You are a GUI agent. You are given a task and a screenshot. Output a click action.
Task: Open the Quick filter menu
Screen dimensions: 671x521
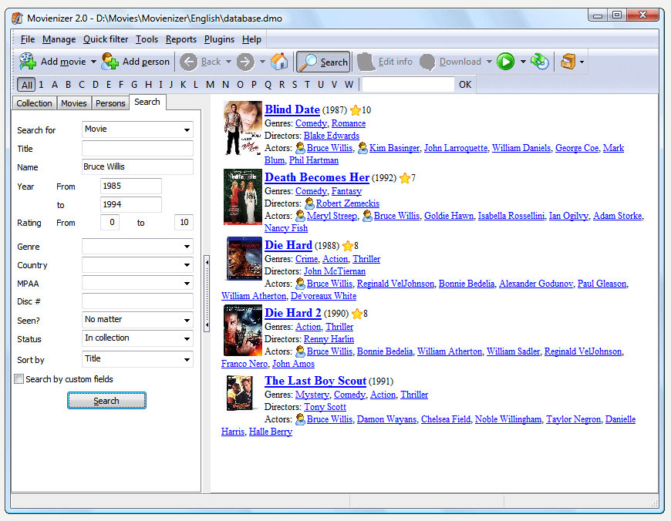point(106,39)
